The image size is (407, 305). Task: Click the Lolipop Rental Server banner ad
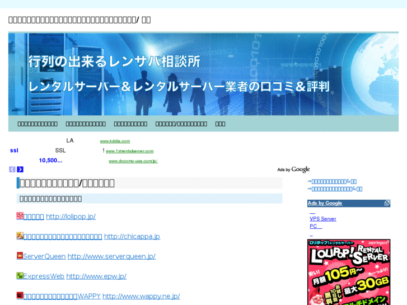pyautogui.click(x=348, y=271)
